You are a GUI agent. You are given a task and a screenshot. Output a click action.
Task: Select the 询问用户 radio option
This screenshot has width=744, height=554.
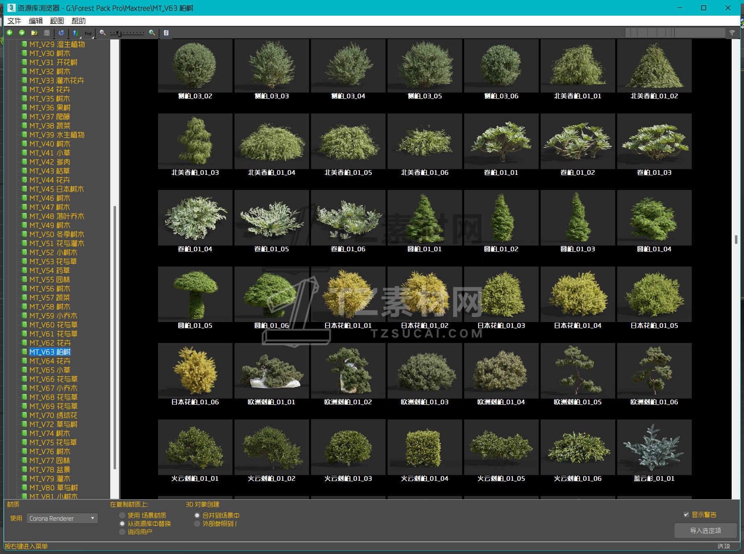(x=122, y=532)
